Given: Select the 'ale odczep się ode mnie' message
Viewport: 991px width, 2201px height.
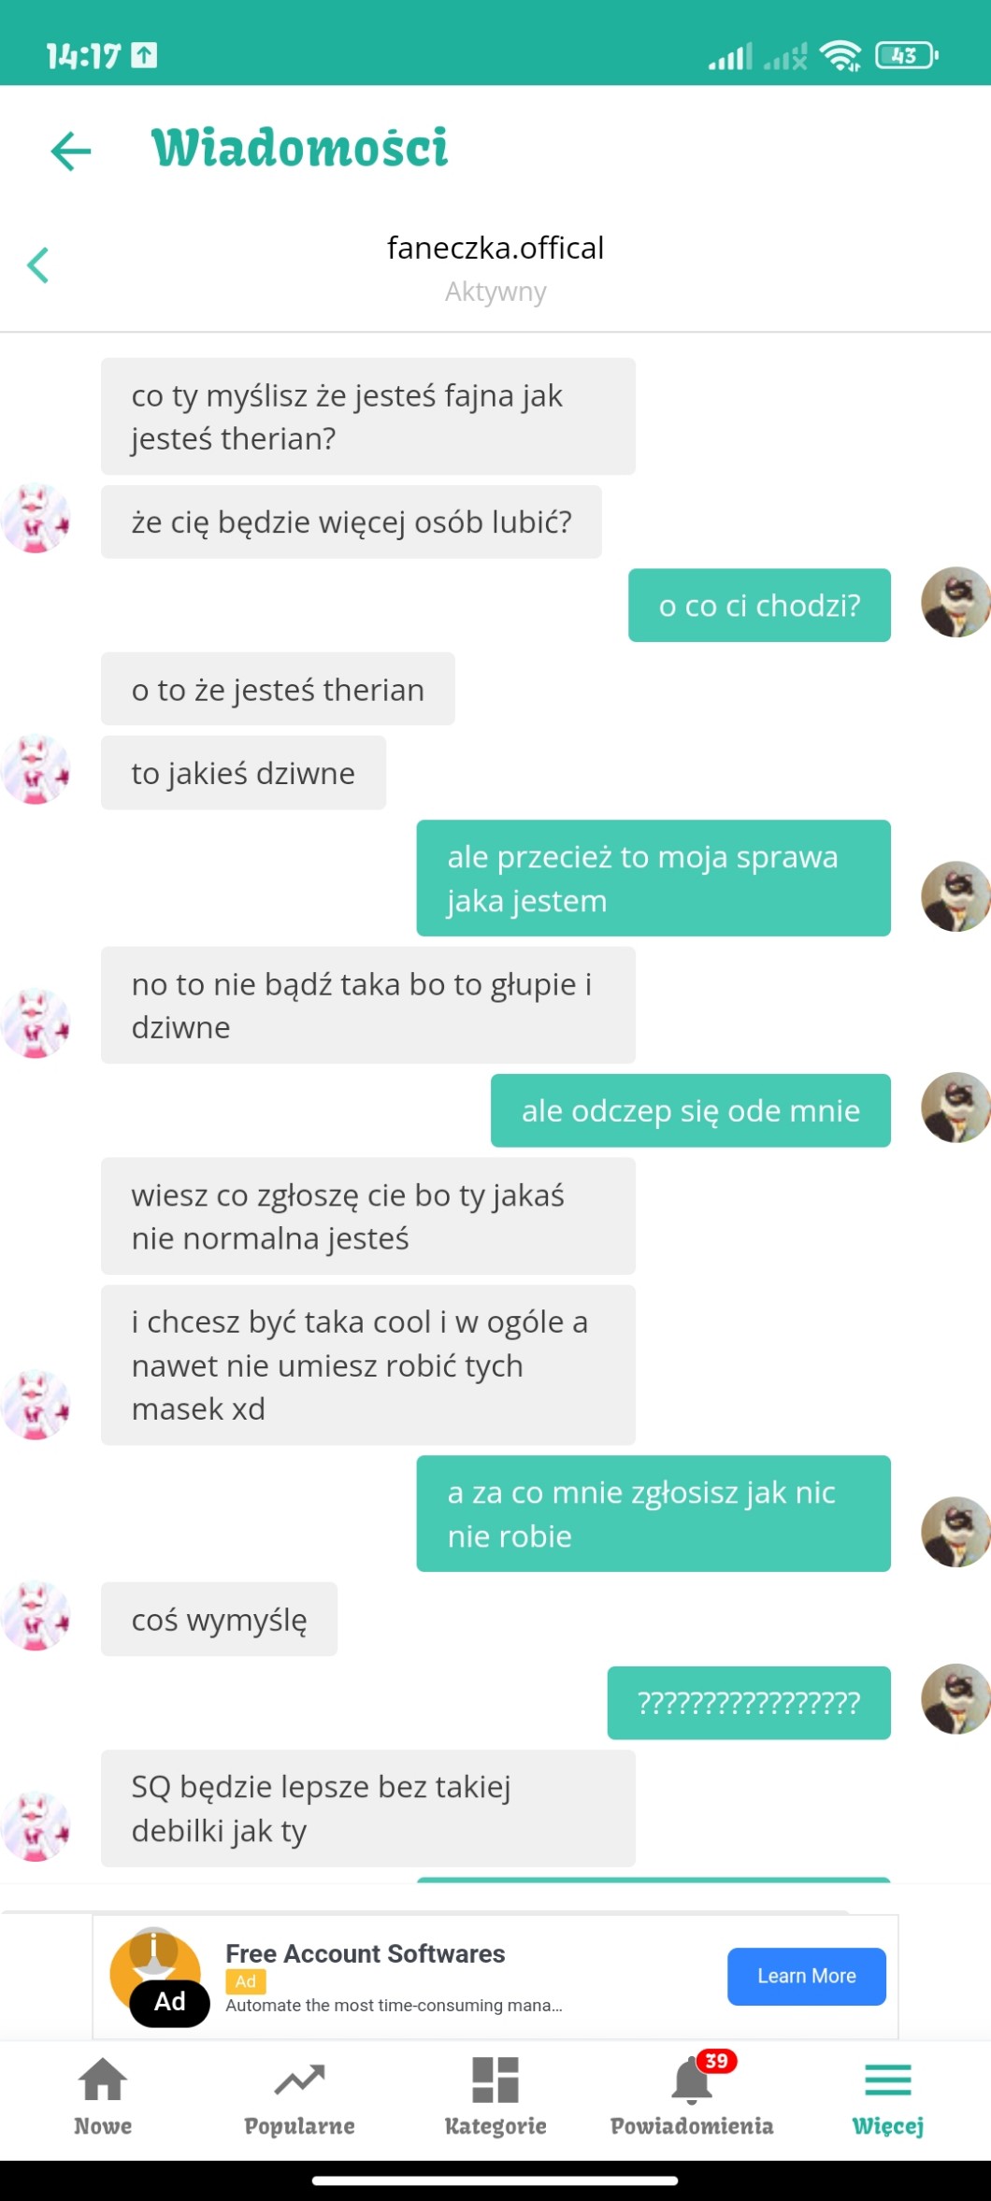Looking at the screenshot, I should tap(691, 1110).
